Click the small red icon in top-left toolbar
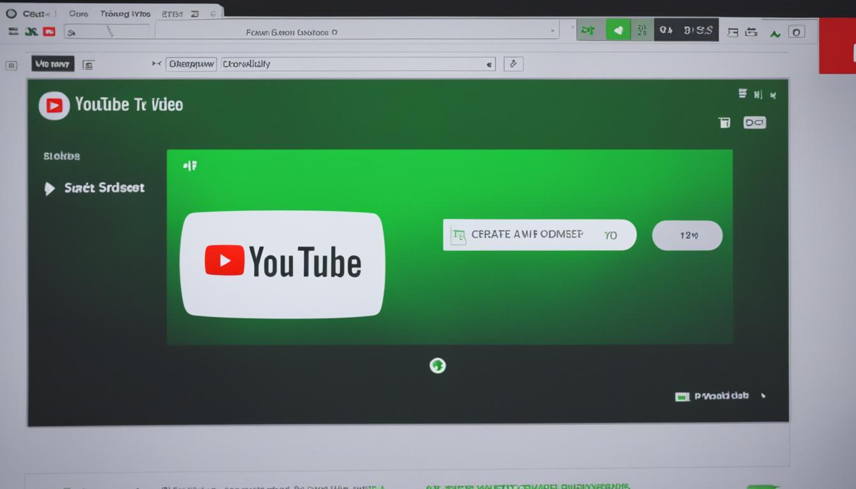Viewport: 856px width, 489px height. 49,31
